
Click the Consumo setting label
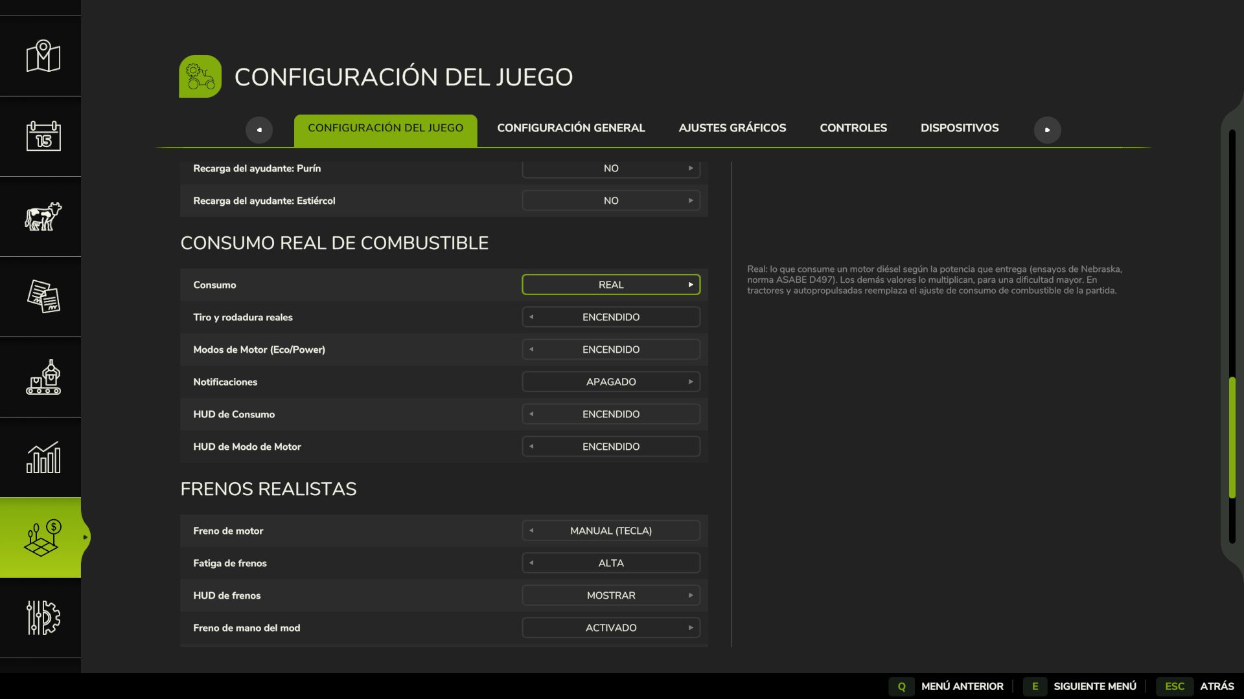click(214, 285)
